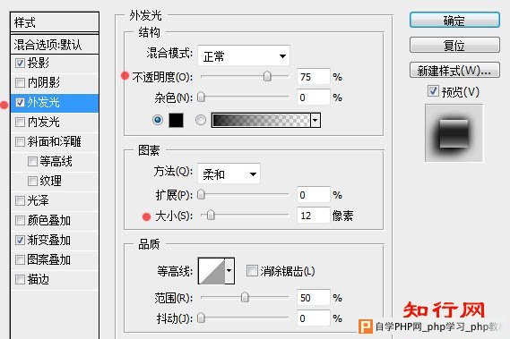Open the 光泽 settings list item
Image resolution: width=510 pixels, height=339 pixels.
[x=55, y=200]
